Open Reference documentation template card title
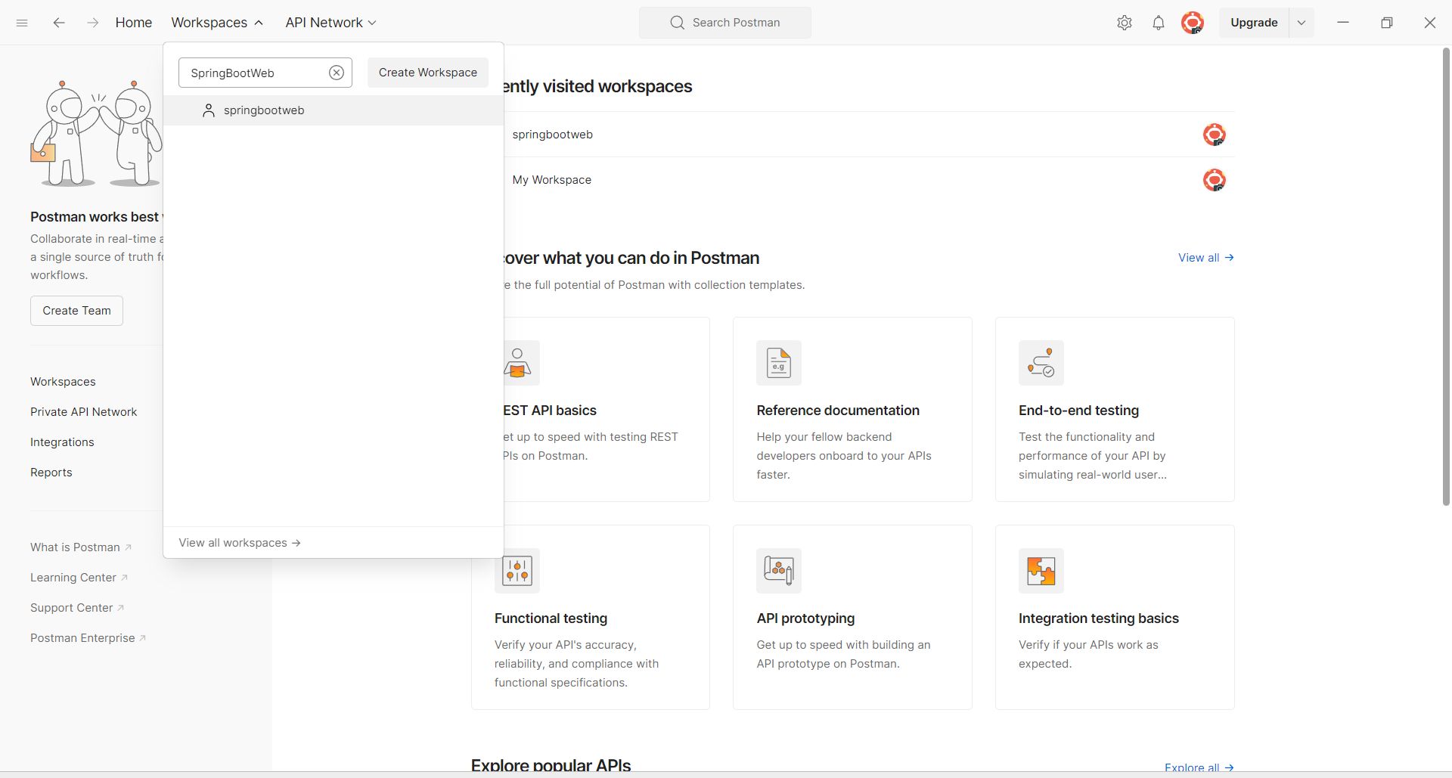The image size is (1452, 778). [838, 411]
